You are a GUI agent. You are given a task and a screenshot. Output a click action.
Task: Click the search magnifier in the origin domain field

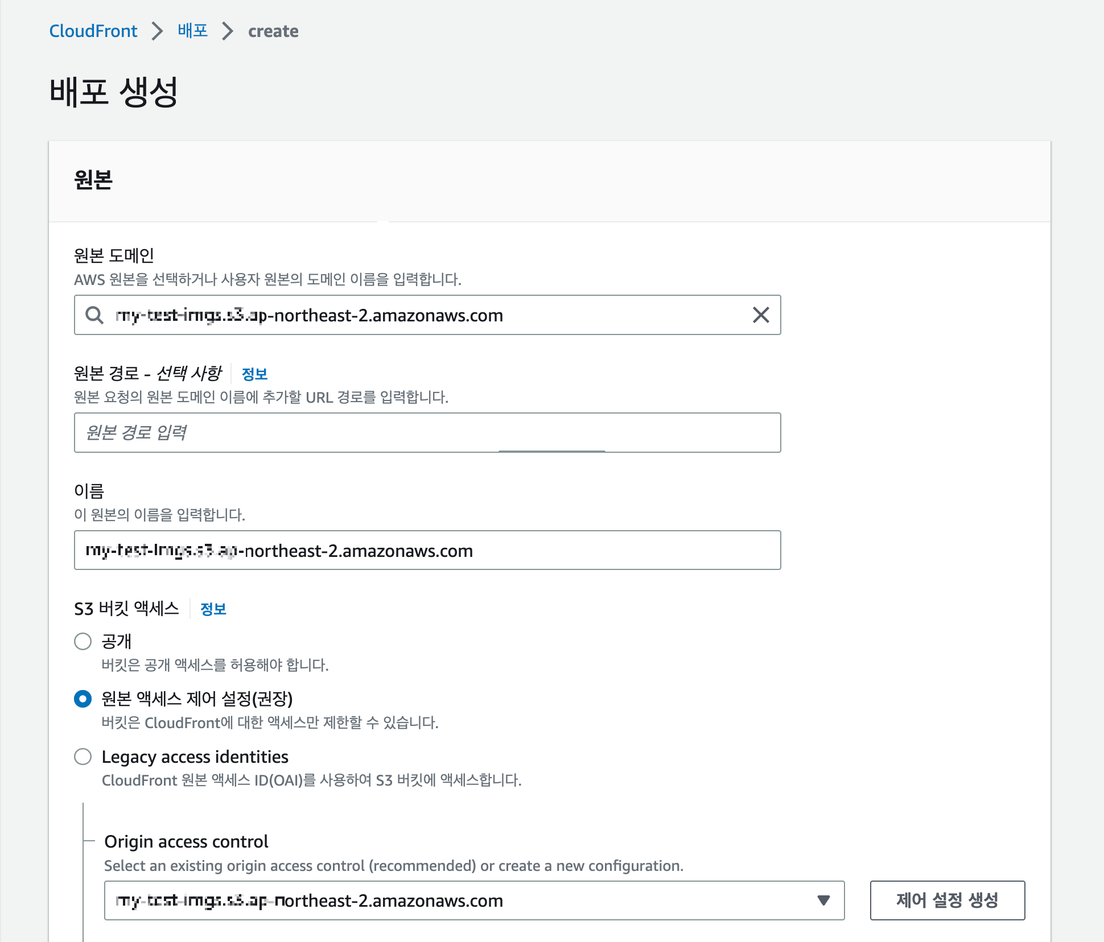[x=94, y=315]
